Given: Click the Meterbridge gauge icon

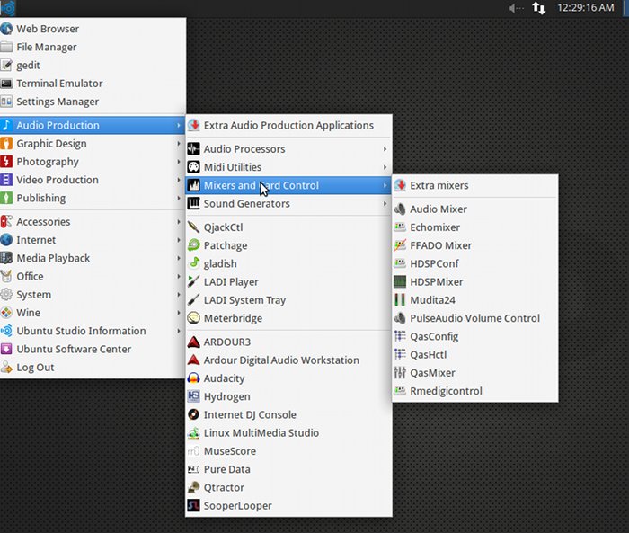Looking at the screenshot, I should pos(194,318).
